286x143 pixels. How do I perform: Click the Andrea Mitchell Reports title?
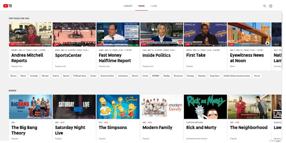(27, 58)
